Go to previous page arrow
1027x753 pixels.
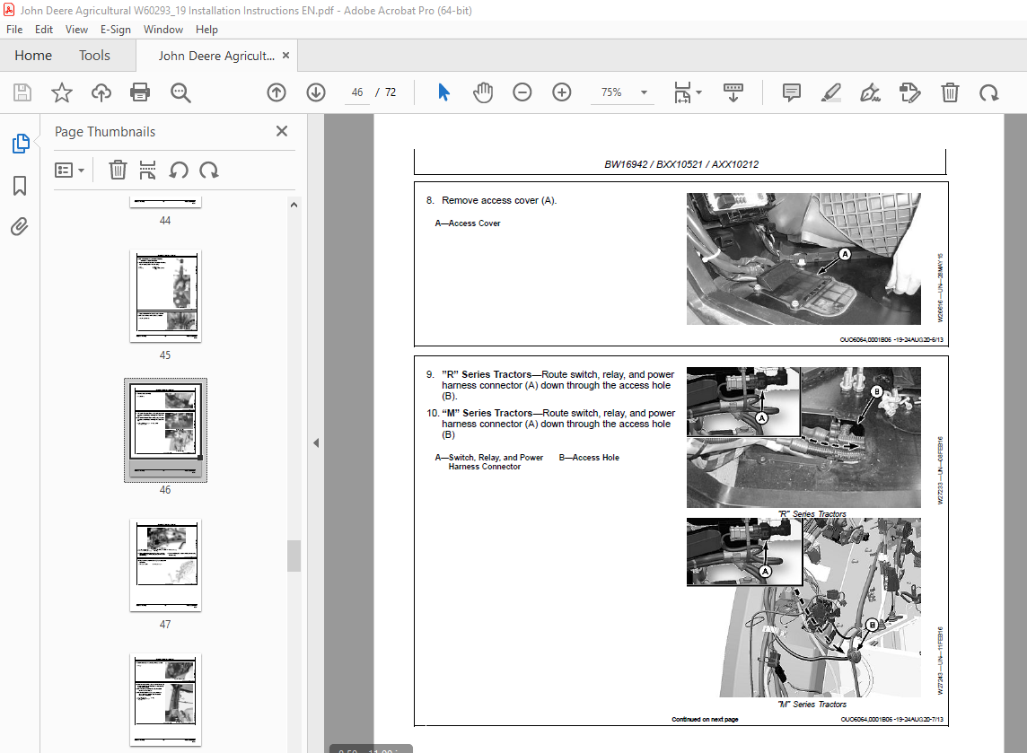click(276, 92)
